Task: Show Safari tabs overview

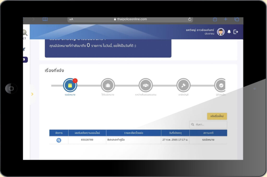Action: 237,19
